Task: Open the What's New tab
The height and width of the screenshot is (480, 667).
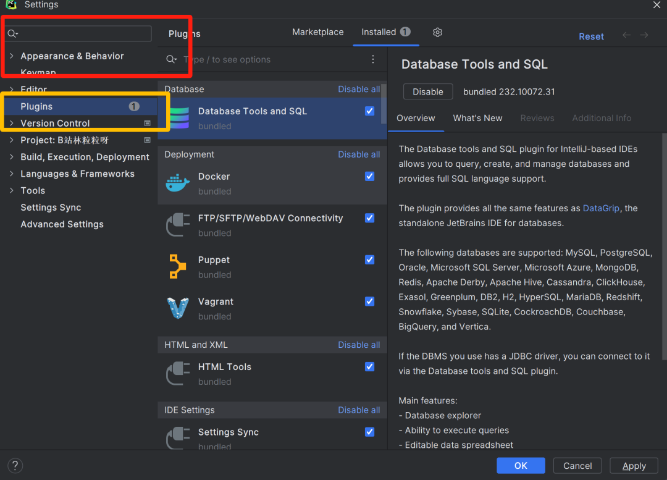Action: 477,118
